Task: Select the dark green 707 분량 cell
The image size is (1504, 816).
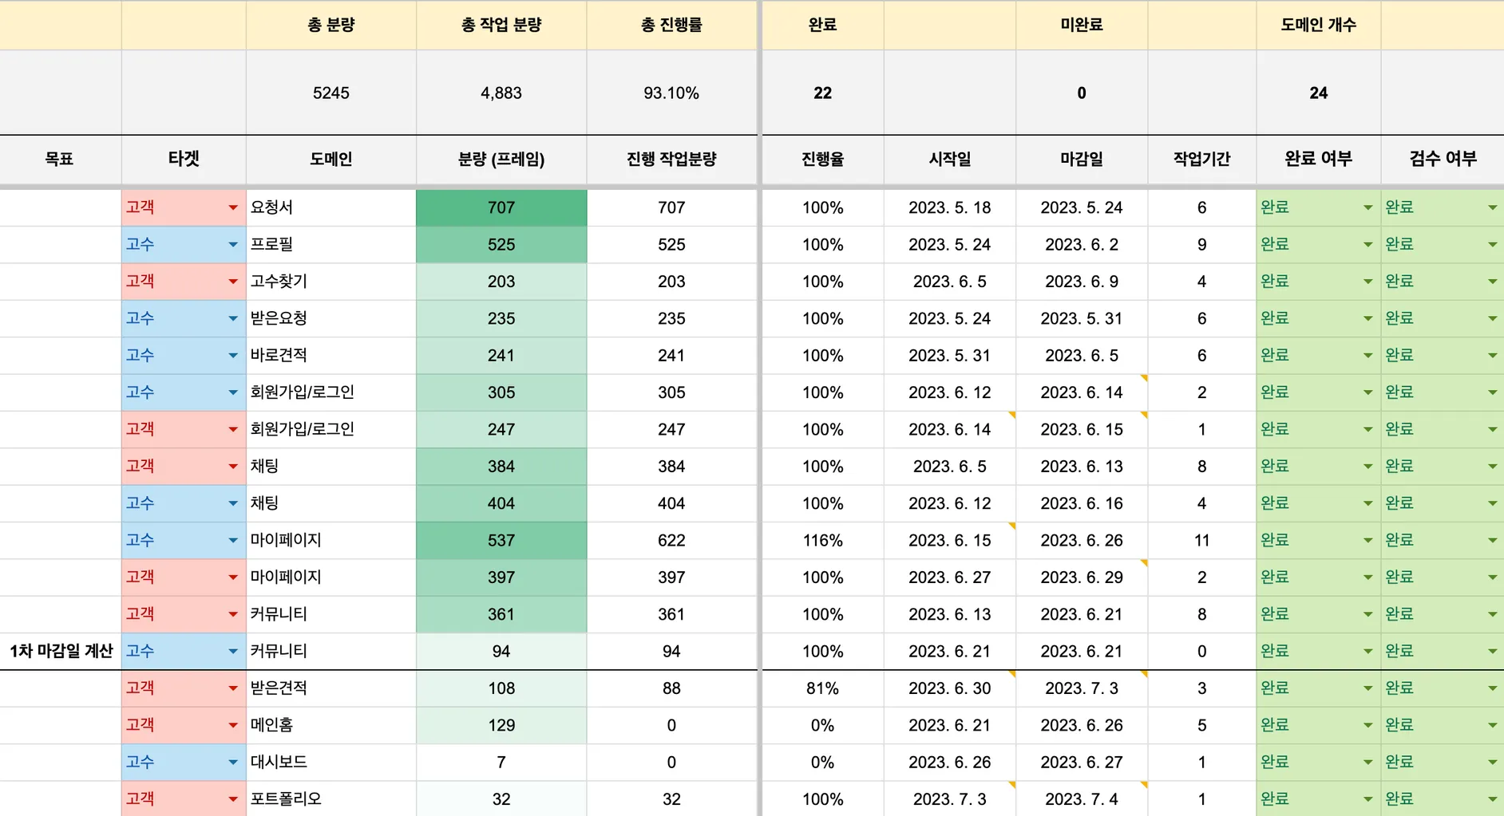Action: (x=501, y=207)
